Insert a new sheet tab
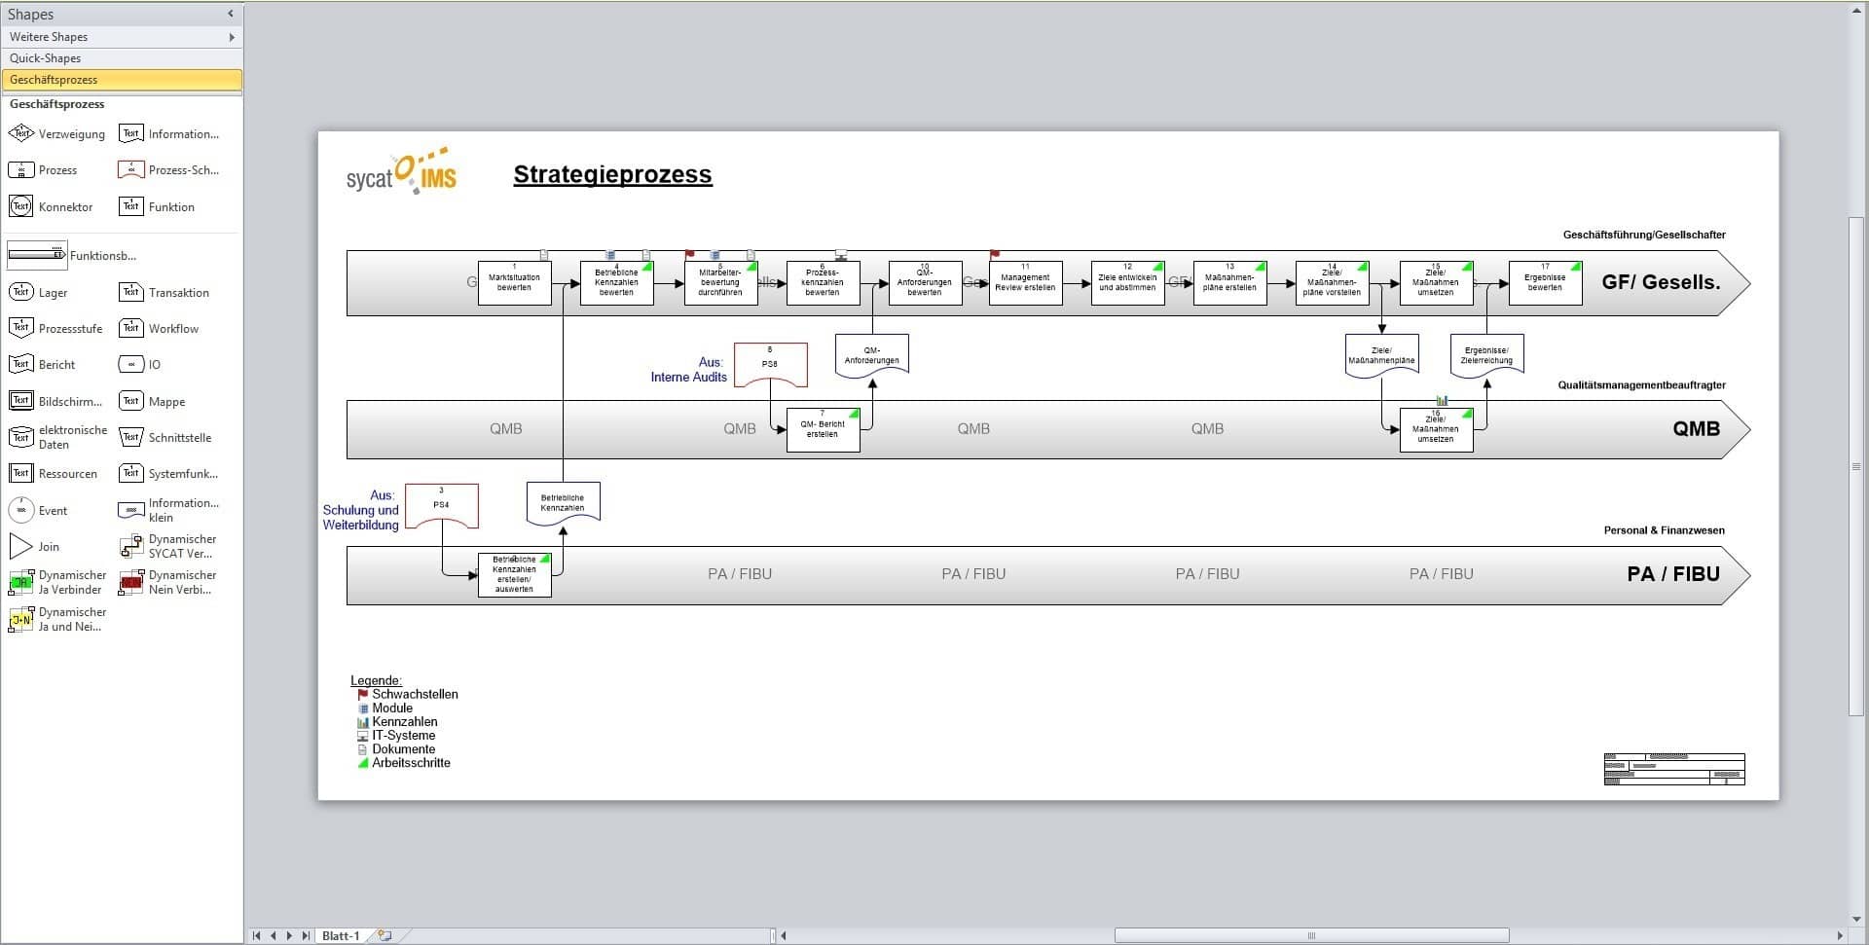 tap(385, 935)
